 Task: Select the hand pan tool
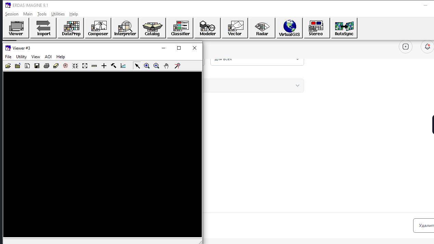166,66
